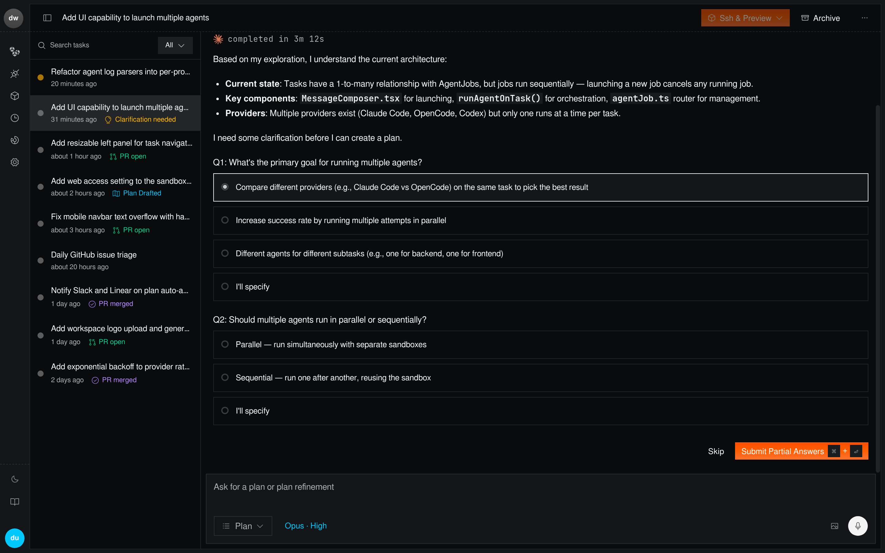The height and width of the screenshot is (553, 885).
Task: Open Add web access setting task
Action: (x=115, y=186)
